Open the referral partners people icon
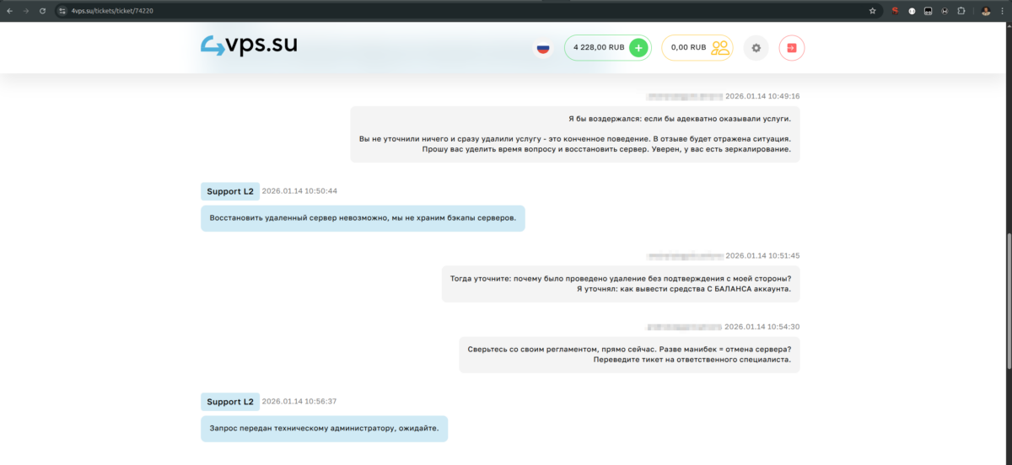 pos(720,48)
